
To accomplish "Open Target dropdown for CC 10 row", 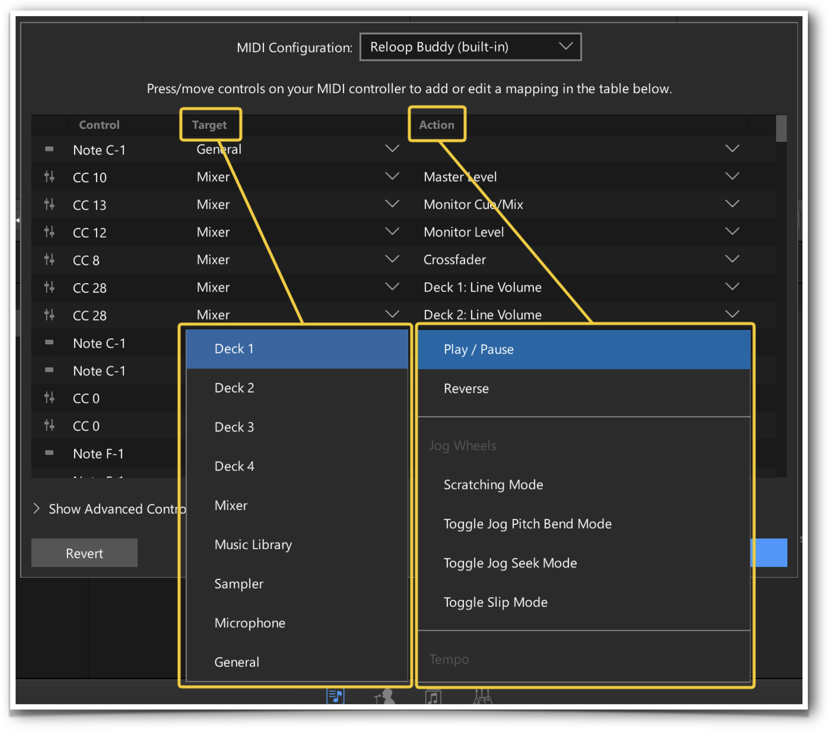I will [392, 176].
